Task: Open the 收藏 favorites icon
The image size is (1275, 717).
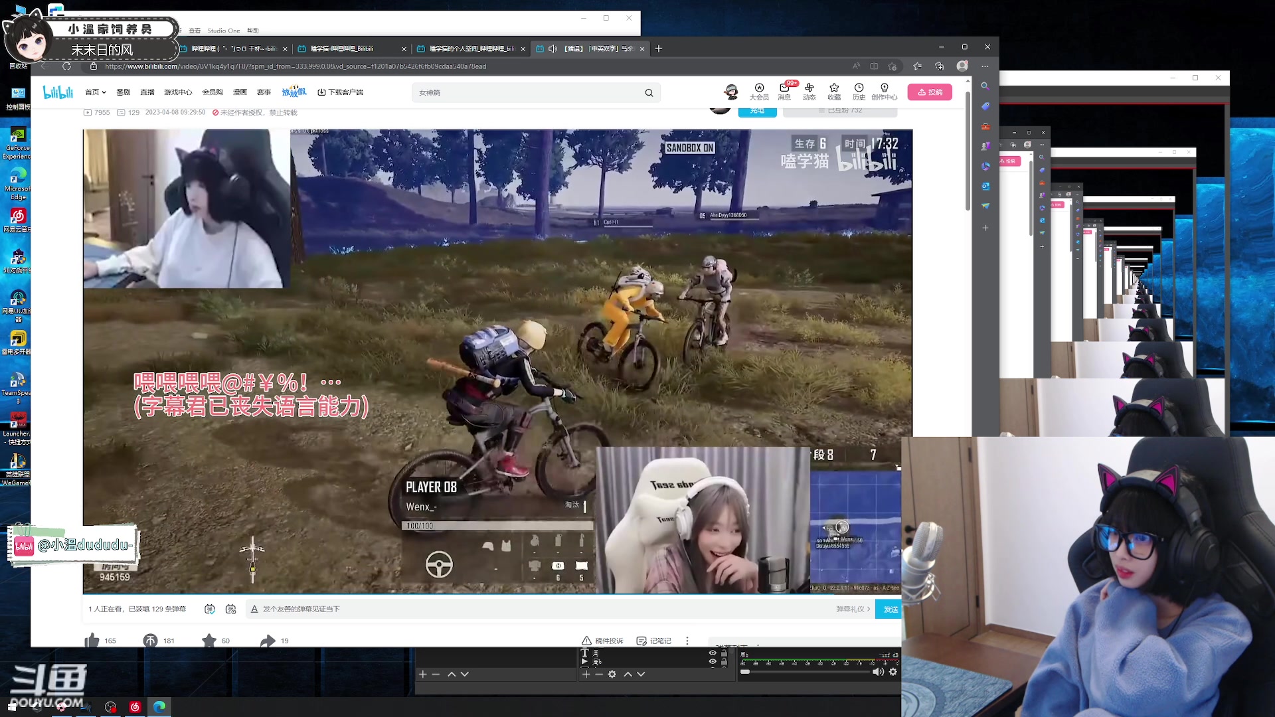Action: pos(834,92)
